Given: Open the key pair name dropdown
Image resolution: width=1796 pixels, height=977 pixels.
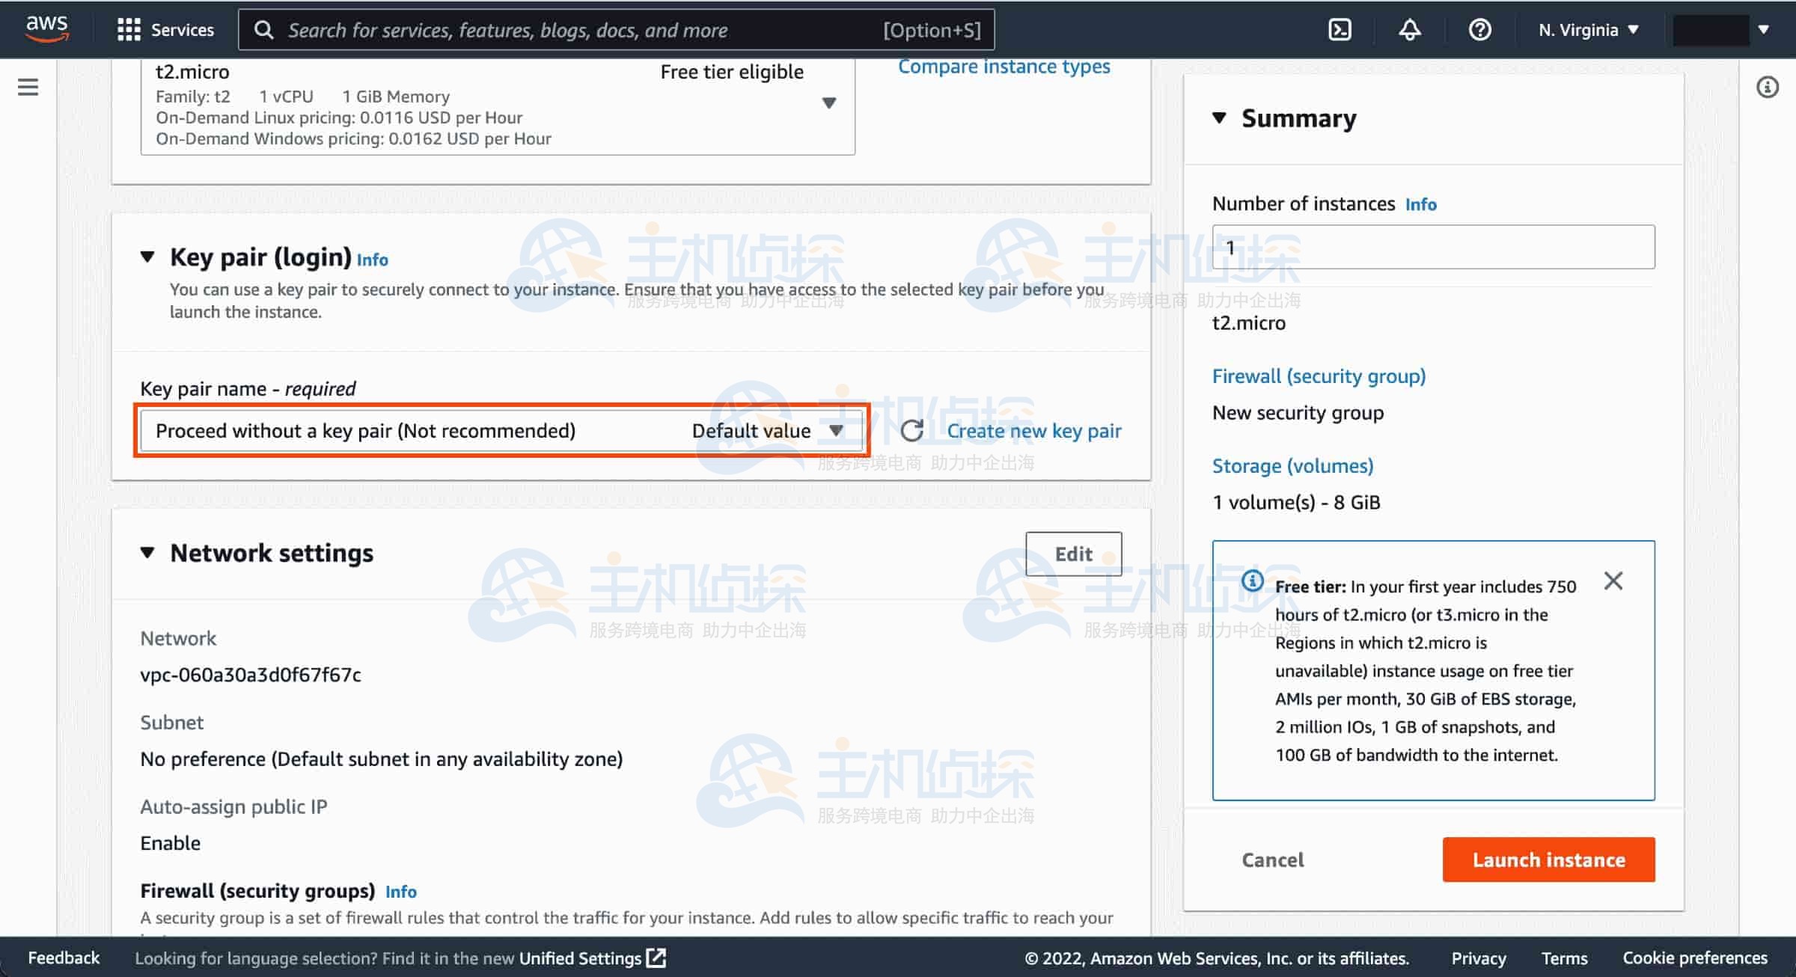Looking at the screenshot, I should click(x=500, y=431).
